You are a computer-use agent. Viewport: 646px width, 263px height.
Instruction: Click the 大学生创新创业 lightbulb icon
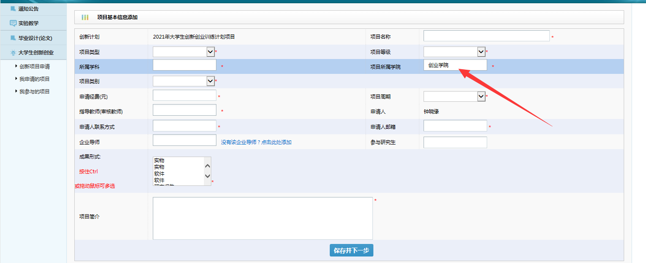13,53
